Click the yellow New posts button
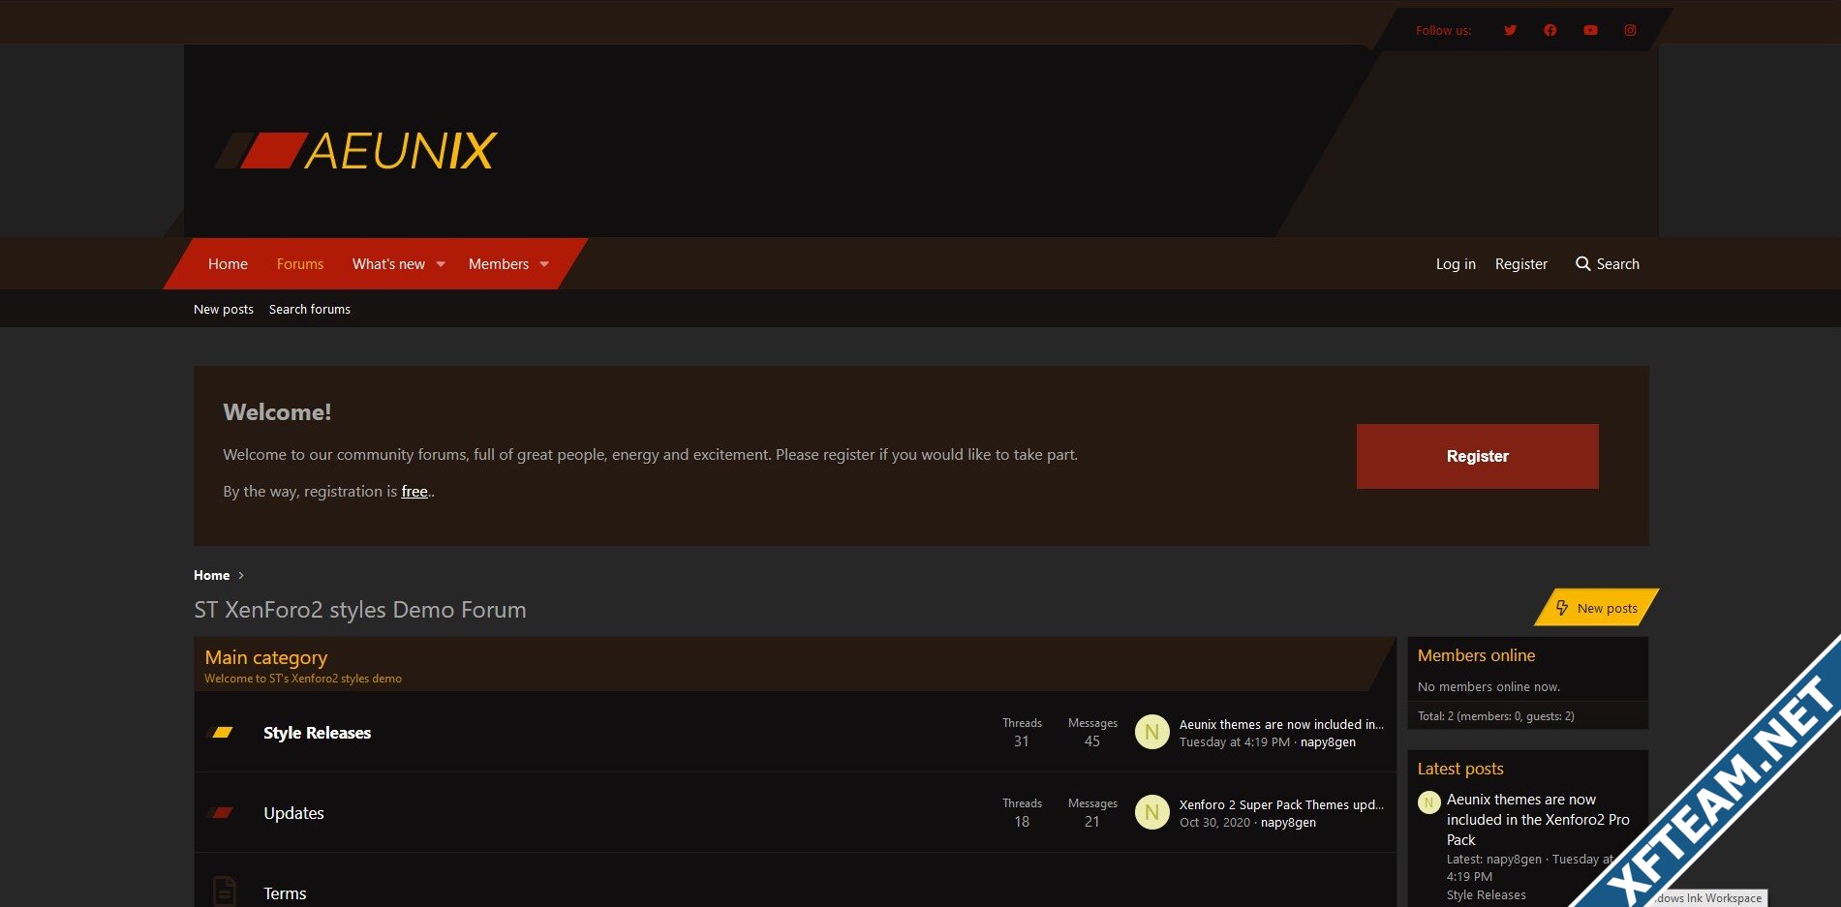This screenshot has height=907, width=1841. coord(1596,608)
